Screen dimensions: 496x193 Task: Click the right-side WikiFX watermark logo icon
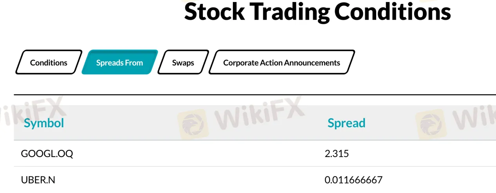[429, 124]
